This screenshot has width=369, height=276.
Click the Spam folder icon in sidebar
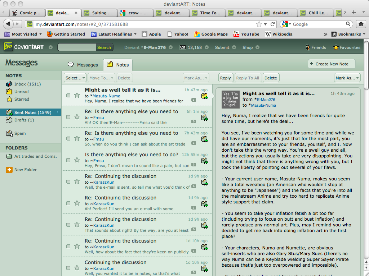point(9,133)
